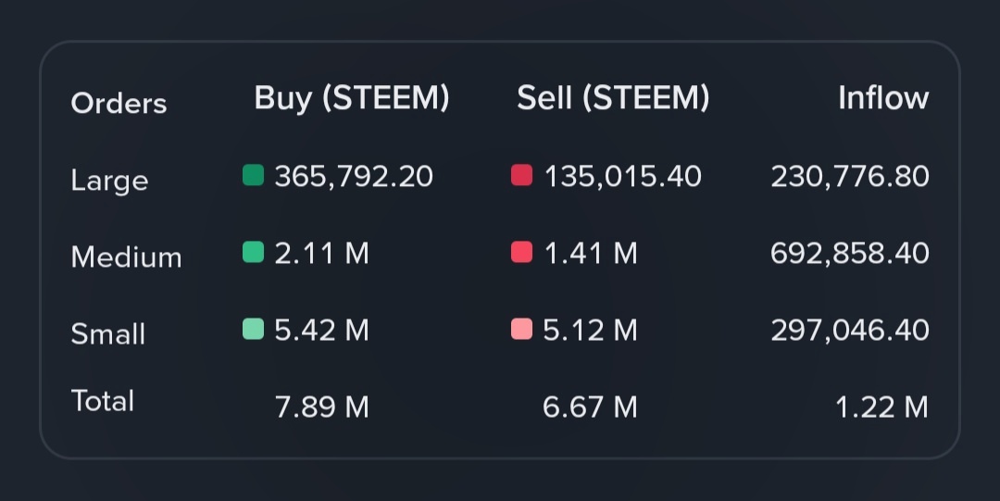Click the pink Small sell swatch
Viewport: 1000px width, 501px height.
(521, 329)
